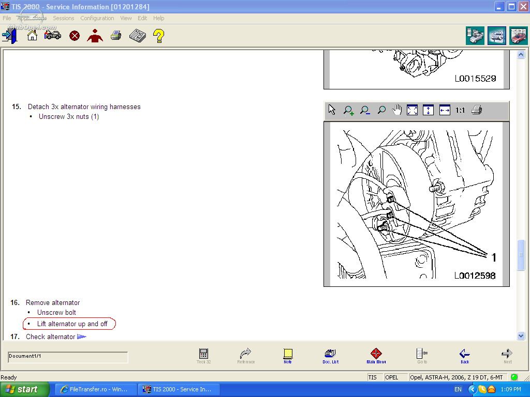This screenshot has height=397, width=530.
Task: Open the View menu
Action: (x=126, y=18)
